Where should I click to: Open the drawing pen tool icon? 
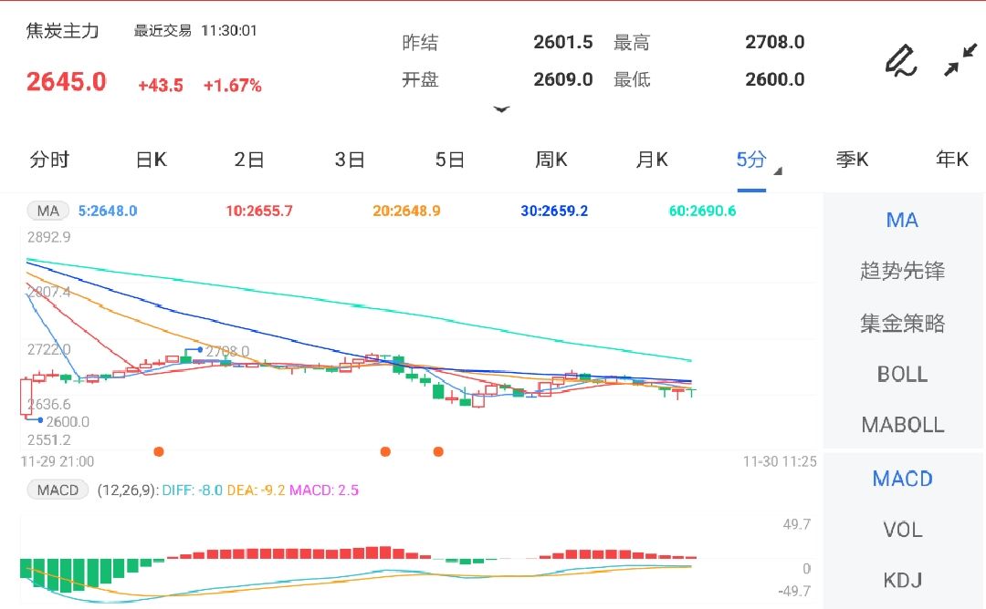[901, 61]
